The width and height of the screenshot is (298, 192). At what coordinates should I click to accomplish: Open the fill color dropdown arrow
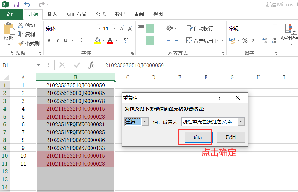[x=104, y=40]
